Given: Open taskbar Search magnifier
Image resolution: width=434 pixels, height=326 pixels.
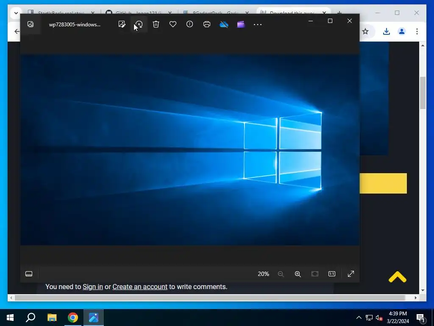Looking at the screenshot, I should (x=31, y=318).
